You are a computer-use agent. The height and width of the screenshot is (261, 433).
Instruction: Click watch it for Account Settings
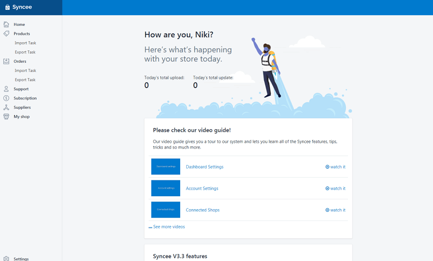pyautogui.click(x=338, y=188)
